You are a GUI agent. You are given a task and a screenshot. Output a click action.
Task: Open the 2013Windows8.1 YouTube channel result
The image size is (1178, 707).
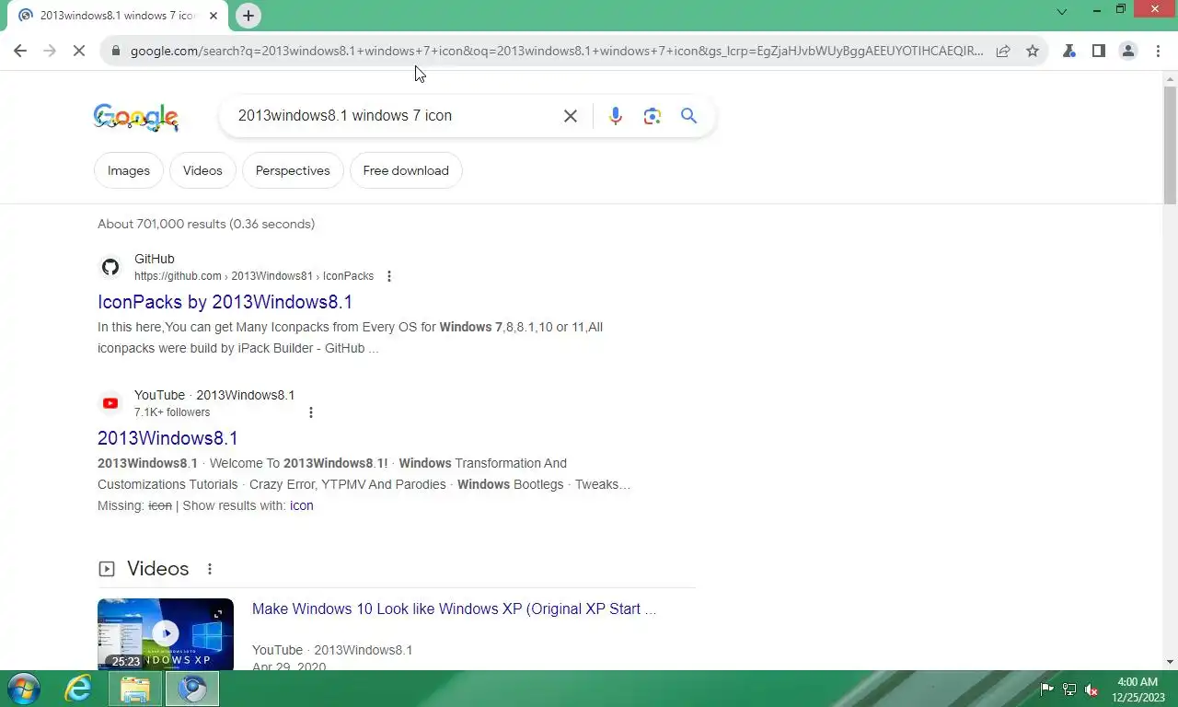click(167, 438)
